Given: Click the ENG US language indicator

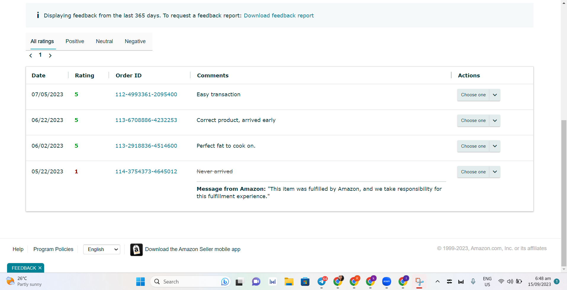Looking at the screenshot, I should 487,281.
